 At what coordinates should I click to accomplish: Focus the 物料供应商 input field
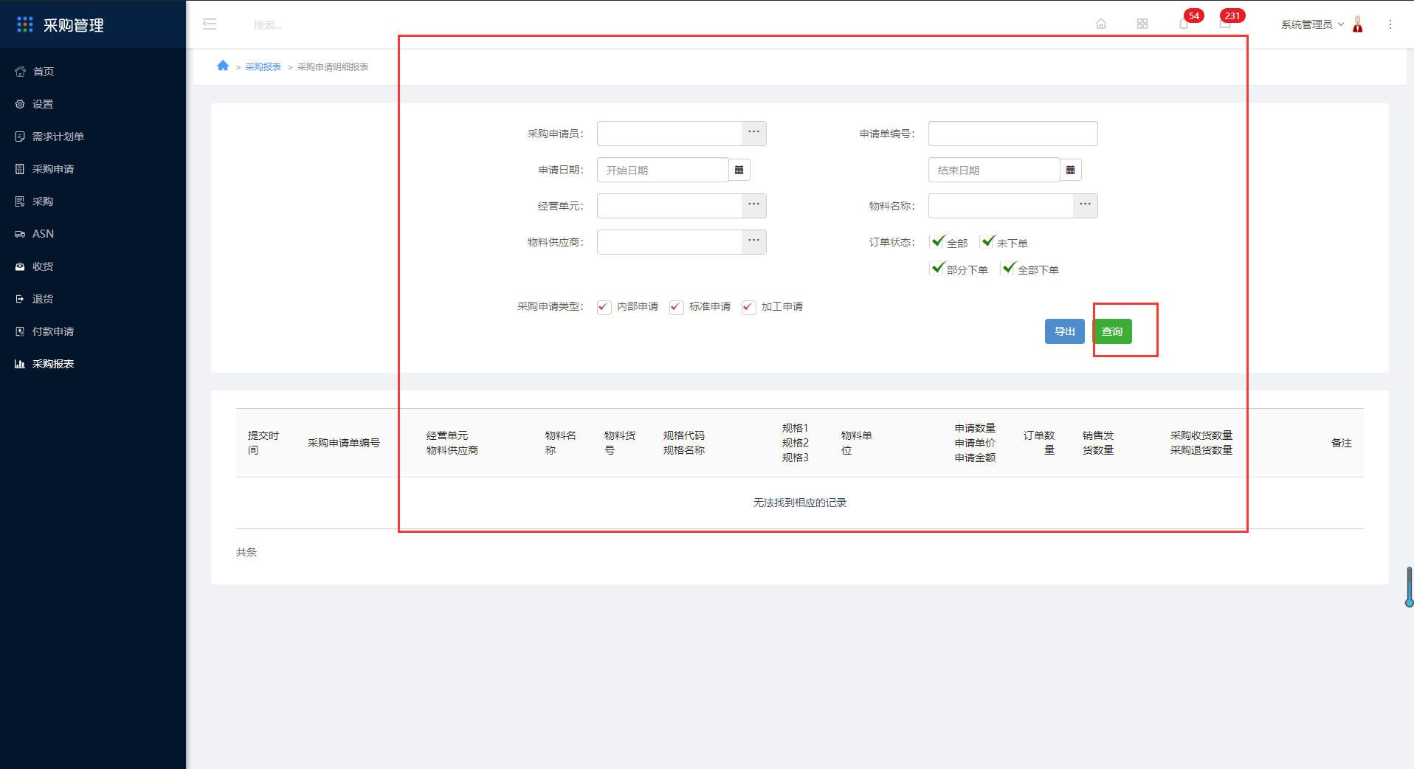click(669, 242)
